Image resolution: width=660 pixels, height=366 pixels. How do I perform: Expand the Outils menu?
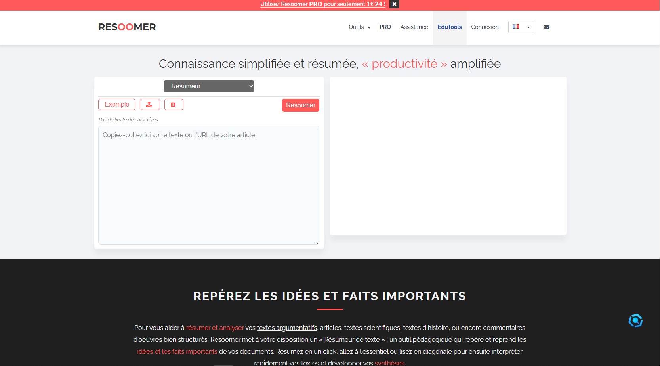point(359,27)
